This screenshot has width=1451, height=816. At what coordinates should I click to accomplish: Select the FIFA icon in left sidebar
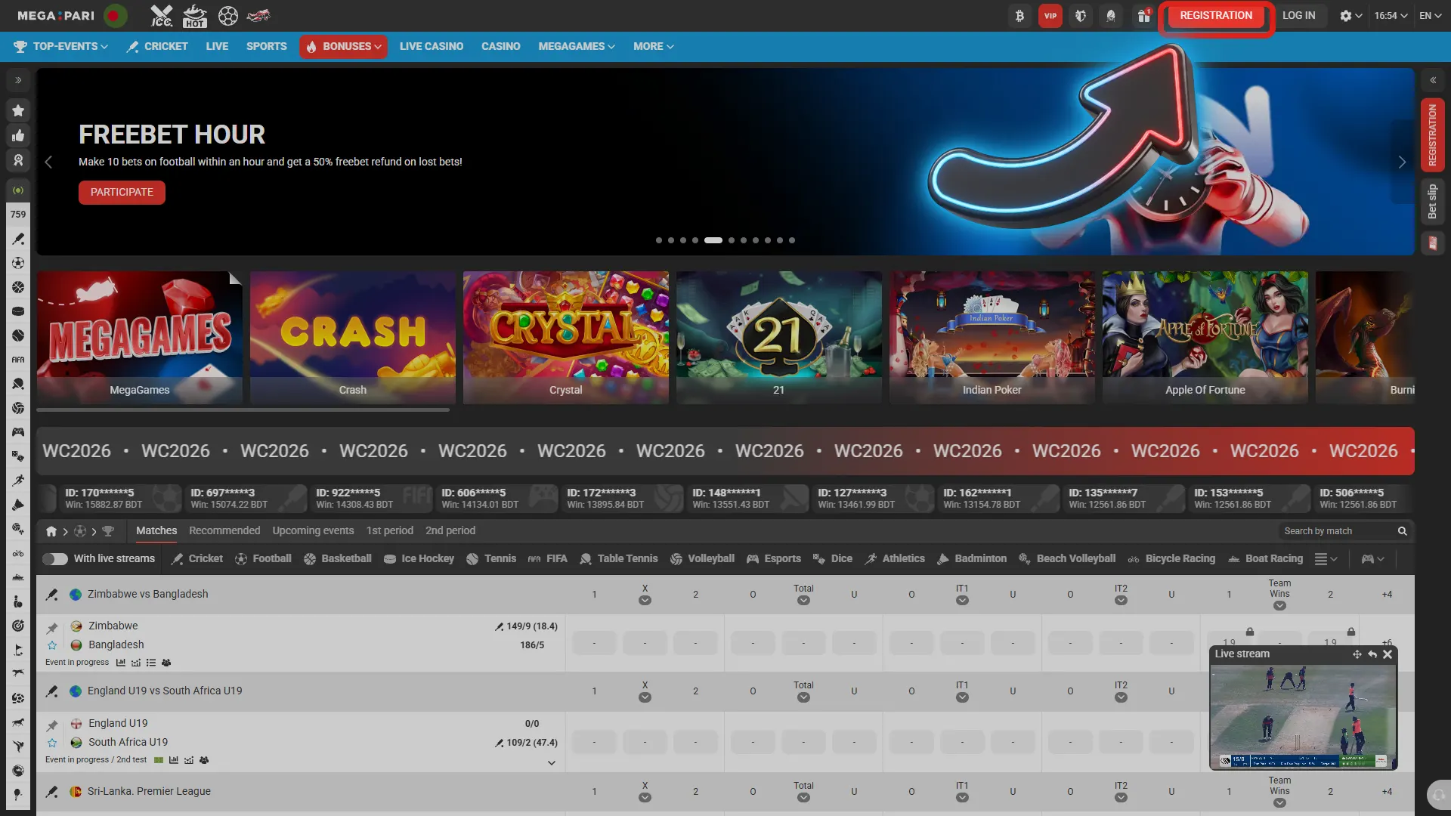[18, 360]
